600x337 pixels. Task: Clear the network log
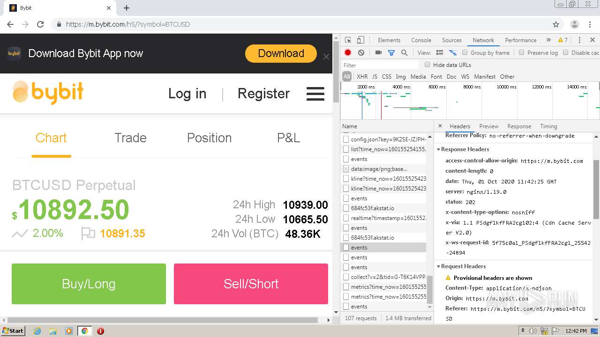click(361, 53)
